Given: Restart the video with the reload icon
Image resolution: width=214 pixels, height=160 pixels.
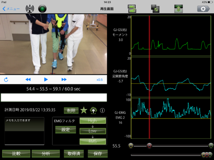Looking at the screenshot, I should pyautogui.click(x=6, y=79).
